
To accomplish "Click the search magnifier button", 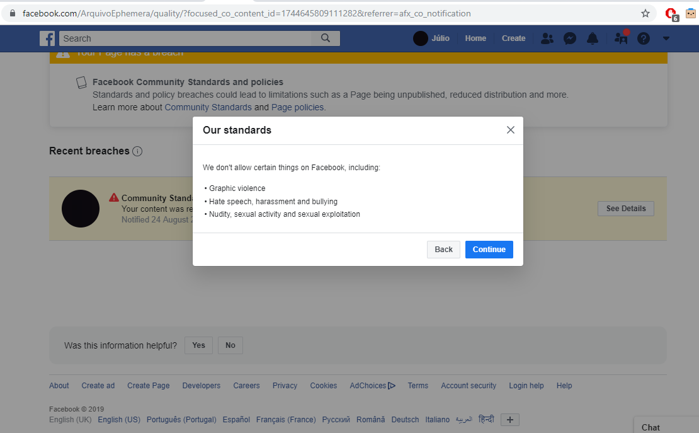I will point(326,38).
